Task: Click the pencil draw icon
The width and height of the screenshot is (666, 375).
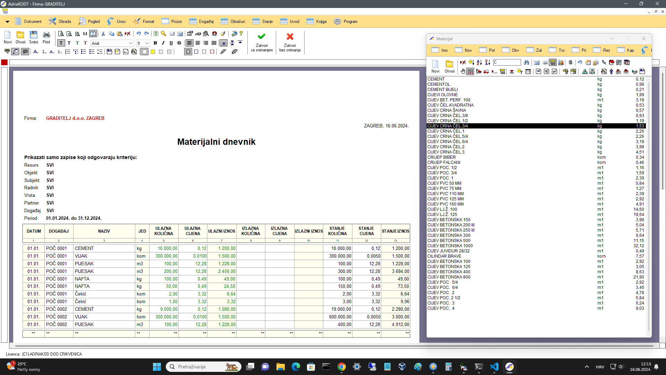Action: [223, 52]
